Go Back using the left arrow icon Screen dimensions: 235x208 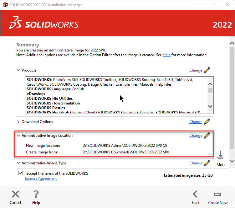(195, 194)
